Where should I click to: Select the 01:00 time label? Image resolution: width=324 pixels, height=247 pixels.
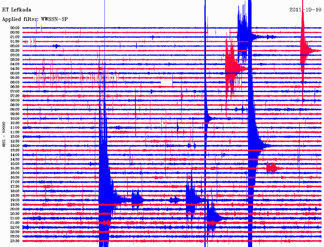(15, 37)
